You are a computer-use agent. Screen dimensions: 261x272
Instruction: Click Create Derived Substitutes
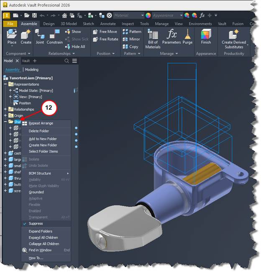point(234,39)
